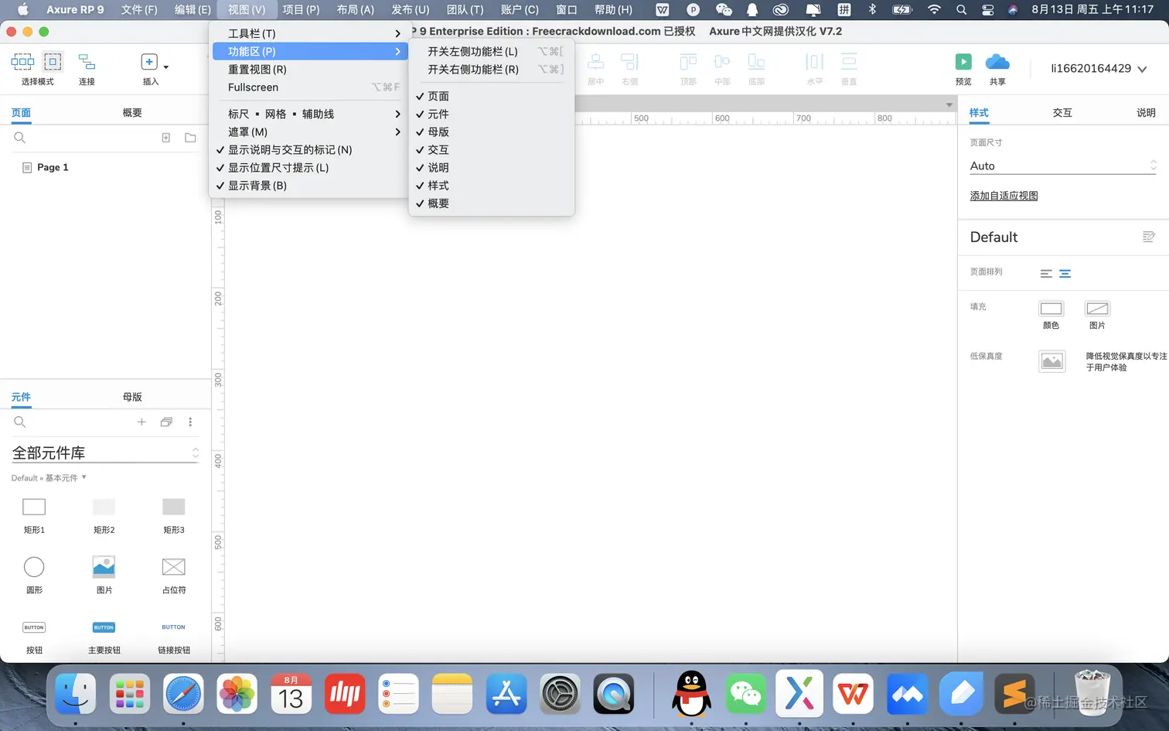This screenshot has width=1169, height=731.
Task: Open the 文件 (F) menu
Action: pos(139,9)
